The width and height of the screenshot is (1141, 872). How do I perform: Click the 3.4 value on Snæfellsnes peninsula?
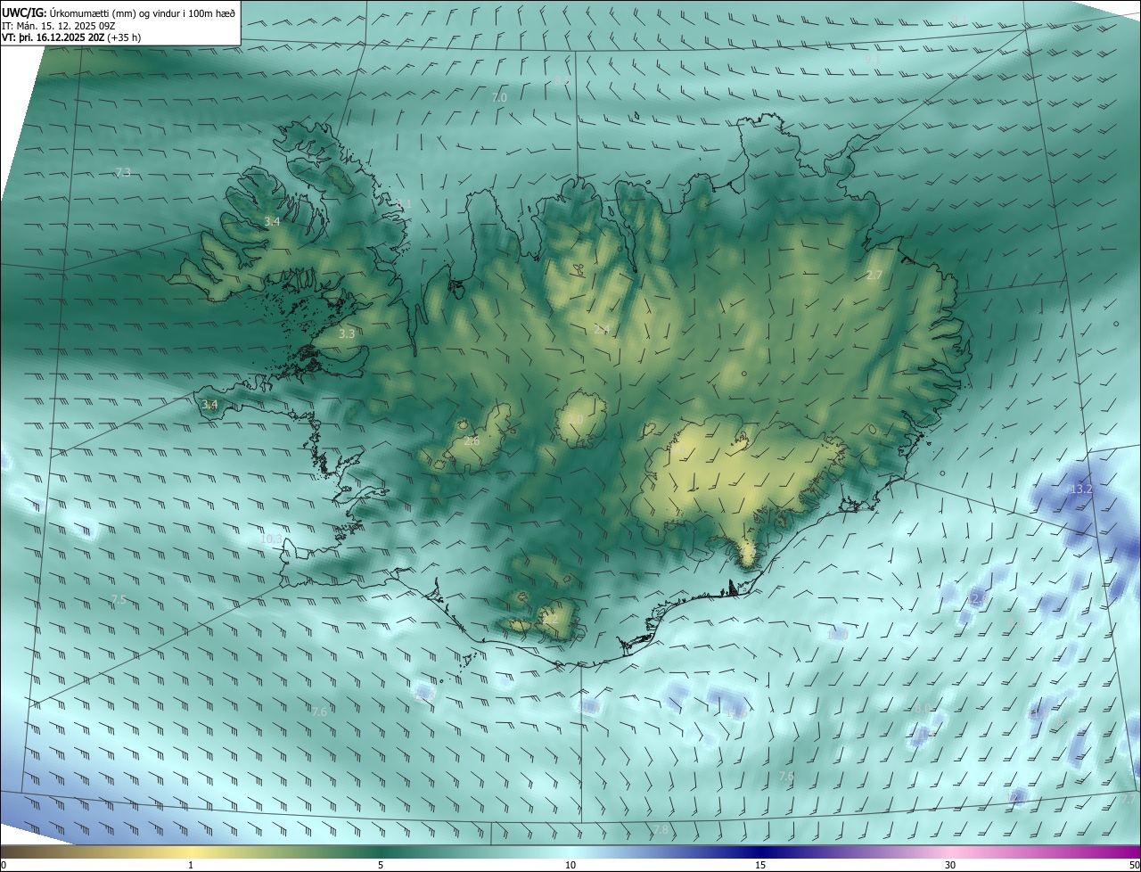point(209,405)
